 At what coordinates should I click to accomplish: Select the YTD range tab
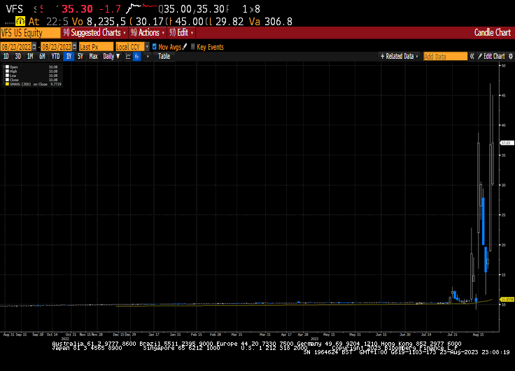click(x=55, y=57)
